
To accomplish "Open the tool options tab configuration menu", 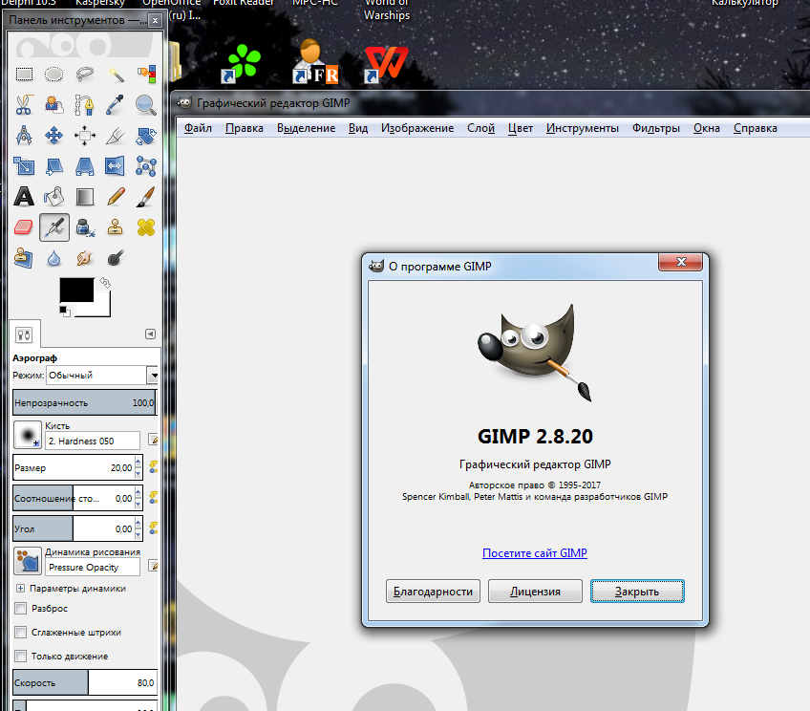I will pyautogui.click(x=150, y=334).
